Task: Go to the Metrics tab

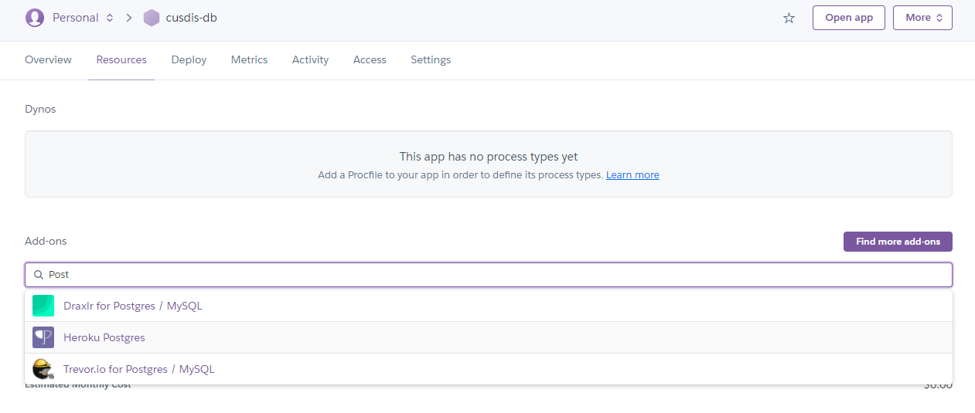Action: 249,59
